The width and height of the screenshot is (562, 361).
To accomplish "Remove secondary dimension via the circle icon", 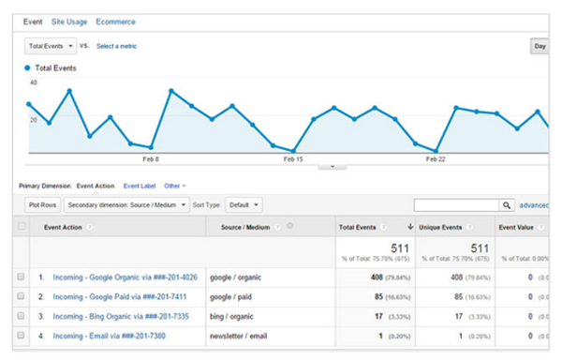I will click(x=290, y=226).
